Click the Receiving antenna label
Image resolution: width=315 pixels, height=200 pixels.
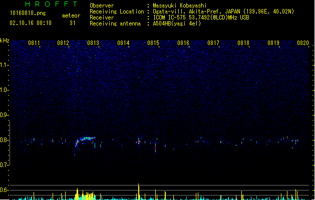[x=115, y=23]
